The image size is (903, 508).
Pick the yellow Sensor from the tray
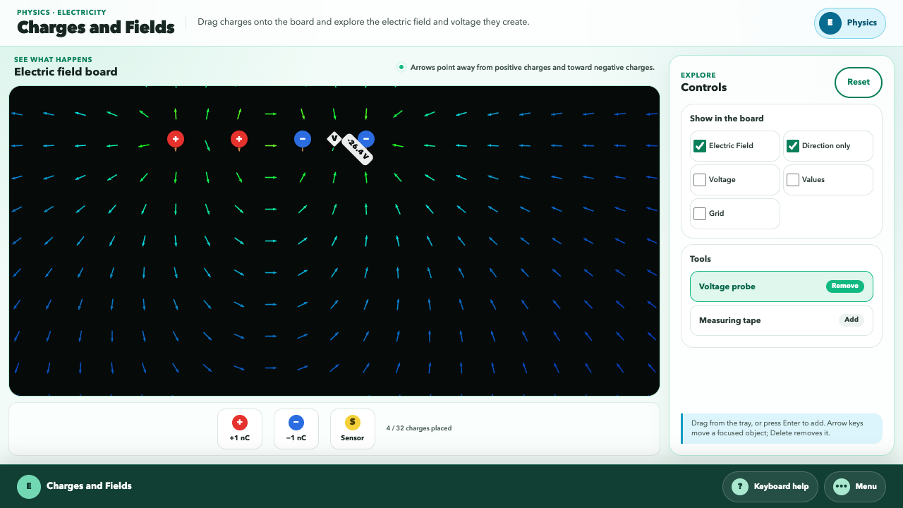(x=353, y=429)
